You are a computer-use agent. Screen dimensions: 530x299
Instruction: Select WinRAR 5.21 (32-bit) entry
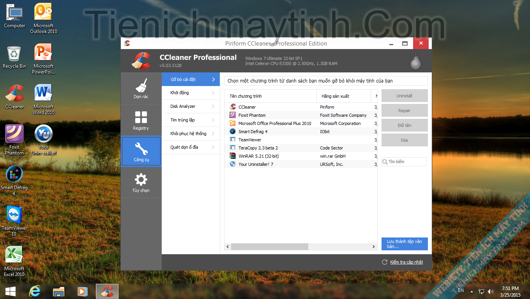click(x=258, y=156)
